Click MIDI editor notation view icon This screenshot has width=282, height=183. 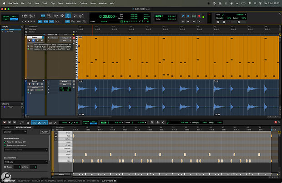click(x=21, y=123)
